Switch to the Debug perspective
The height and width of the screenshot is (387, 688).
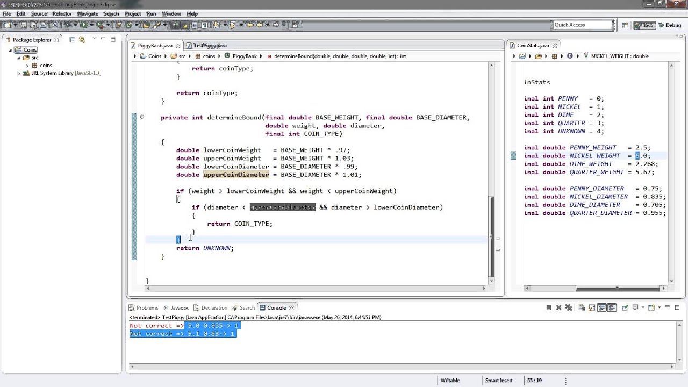670,25
